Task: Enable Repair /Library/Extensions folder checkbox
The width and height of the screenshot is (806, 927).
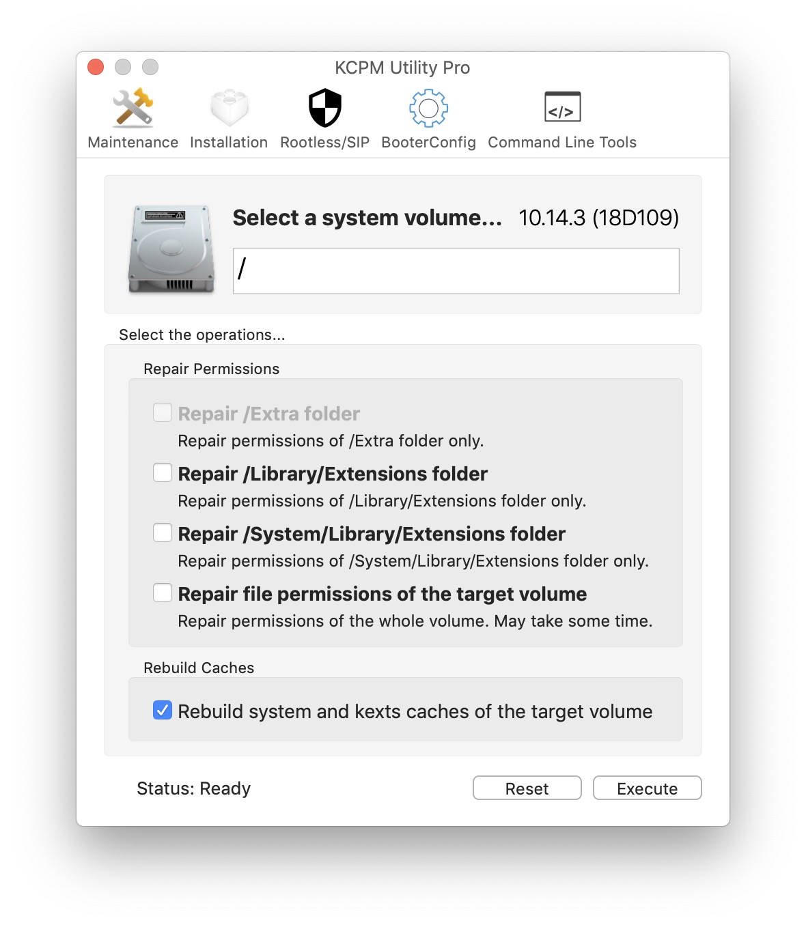Action: click(163, 472)
